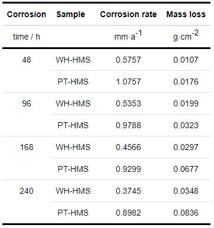
Task: Select the time / h unit cell
Action: pyautogui.click(x=27, y=37)
